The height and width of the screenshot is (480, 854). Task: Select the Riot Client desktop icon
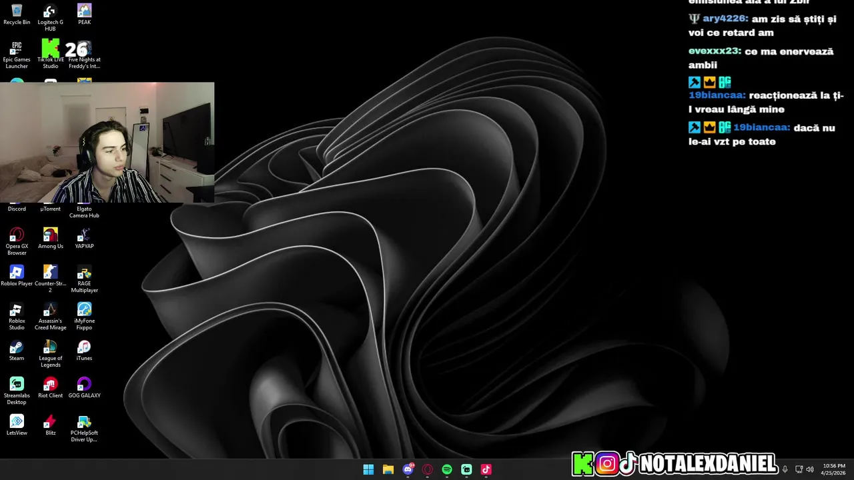[50, 387]
